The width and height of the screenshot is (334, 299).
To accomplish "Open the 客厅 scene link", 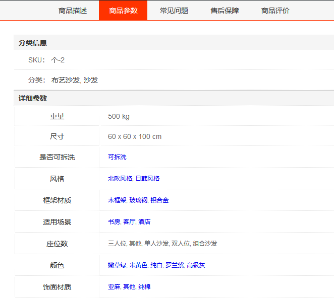I will 129,222.
